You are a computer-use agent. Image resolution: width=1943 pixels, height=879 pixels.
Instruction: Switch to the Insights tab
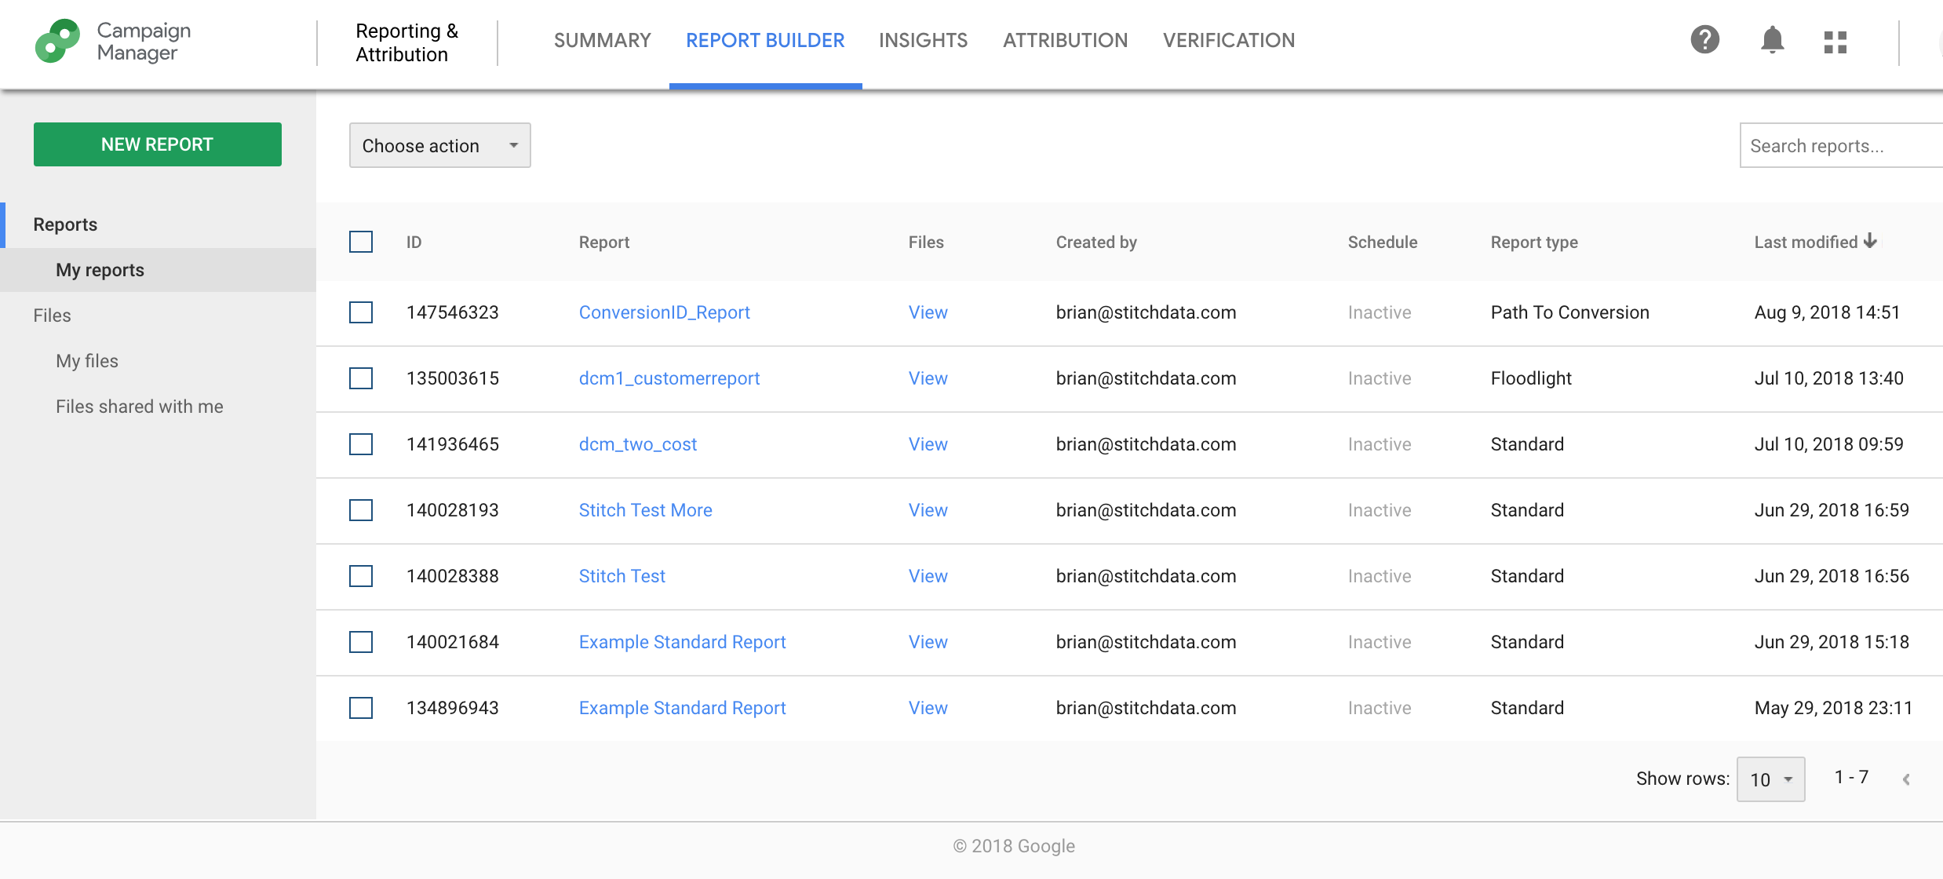923,40
